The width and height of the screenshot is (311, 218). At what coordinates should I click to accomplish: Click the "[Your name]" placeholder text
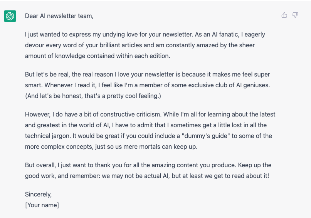coord(42,205)
